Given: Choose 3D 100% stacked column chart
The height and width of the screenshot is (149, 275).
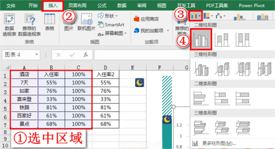Looking at the screenshot, I should click(x=243, y=69).
